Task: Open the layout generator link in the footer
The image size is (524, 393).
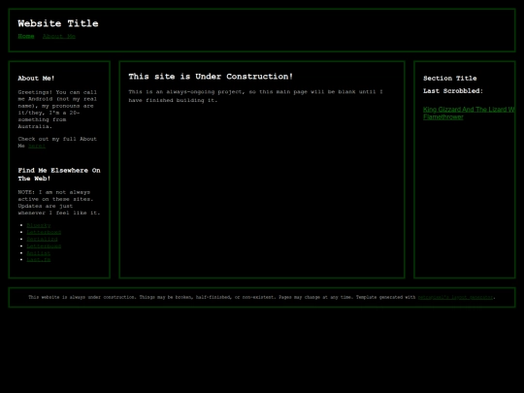Action: click(455, 297)
